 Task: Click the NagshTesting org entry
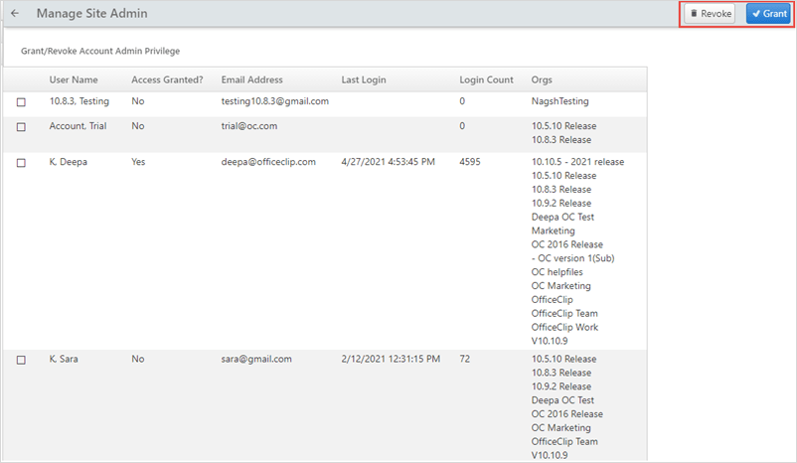click(x=560, y=101)
